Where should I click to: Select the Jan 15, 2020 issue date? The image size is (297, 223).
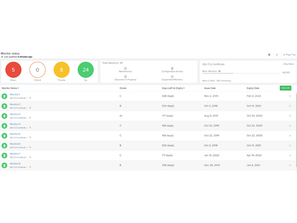211,156
